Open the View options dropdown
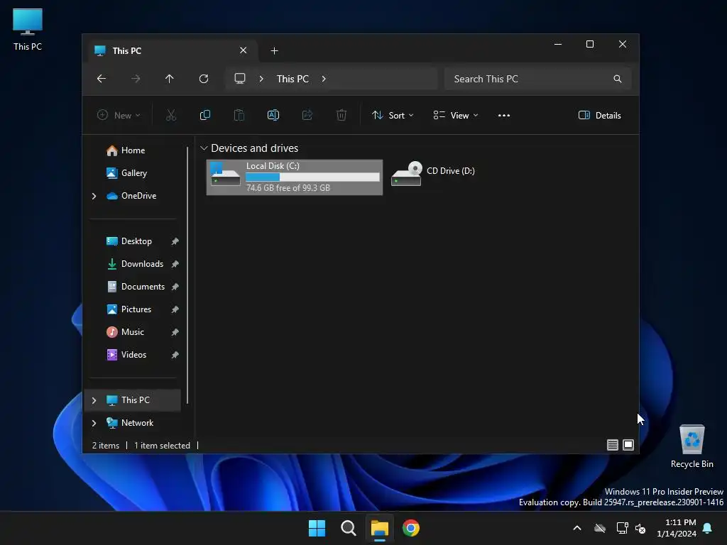Screen dimensions: 727x545 coord(455,116)
